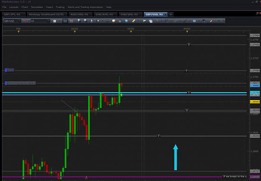Click the Long(02/02 20:06, 1.4) position label
Viewport: 261px width, 181px height.
20,83
